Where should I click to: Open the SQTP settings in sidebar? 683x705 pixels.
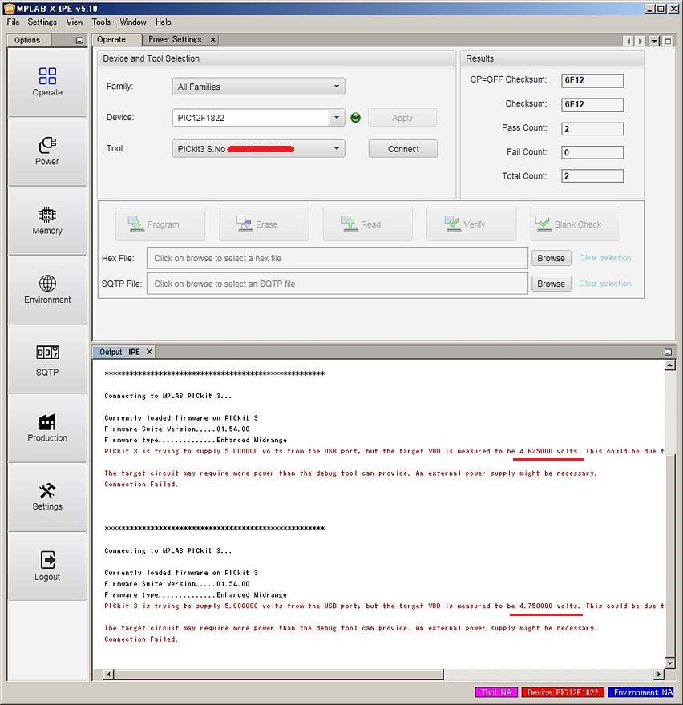coord(47,359)
